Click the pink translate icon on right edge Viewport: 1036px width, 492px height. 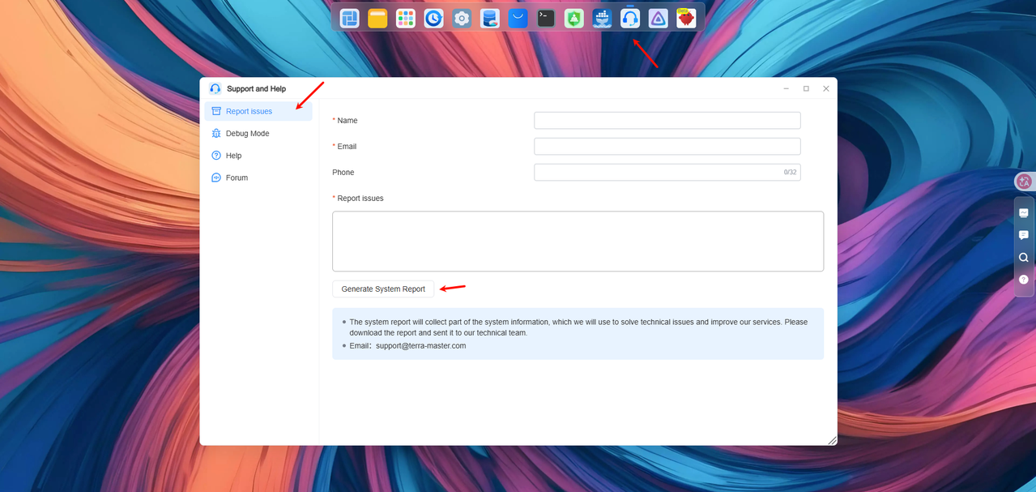click(1025, 182)
